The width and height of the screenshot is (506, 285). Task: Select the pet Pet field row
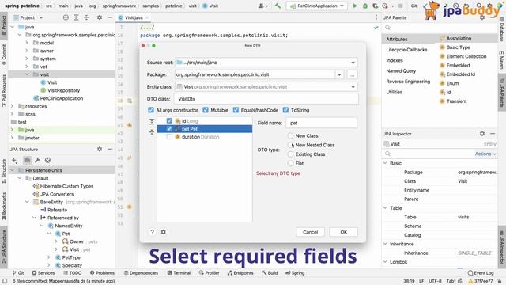tap(205, 129)
